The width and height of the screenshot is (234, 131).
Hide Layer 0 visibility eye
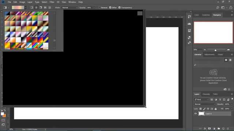196,114
